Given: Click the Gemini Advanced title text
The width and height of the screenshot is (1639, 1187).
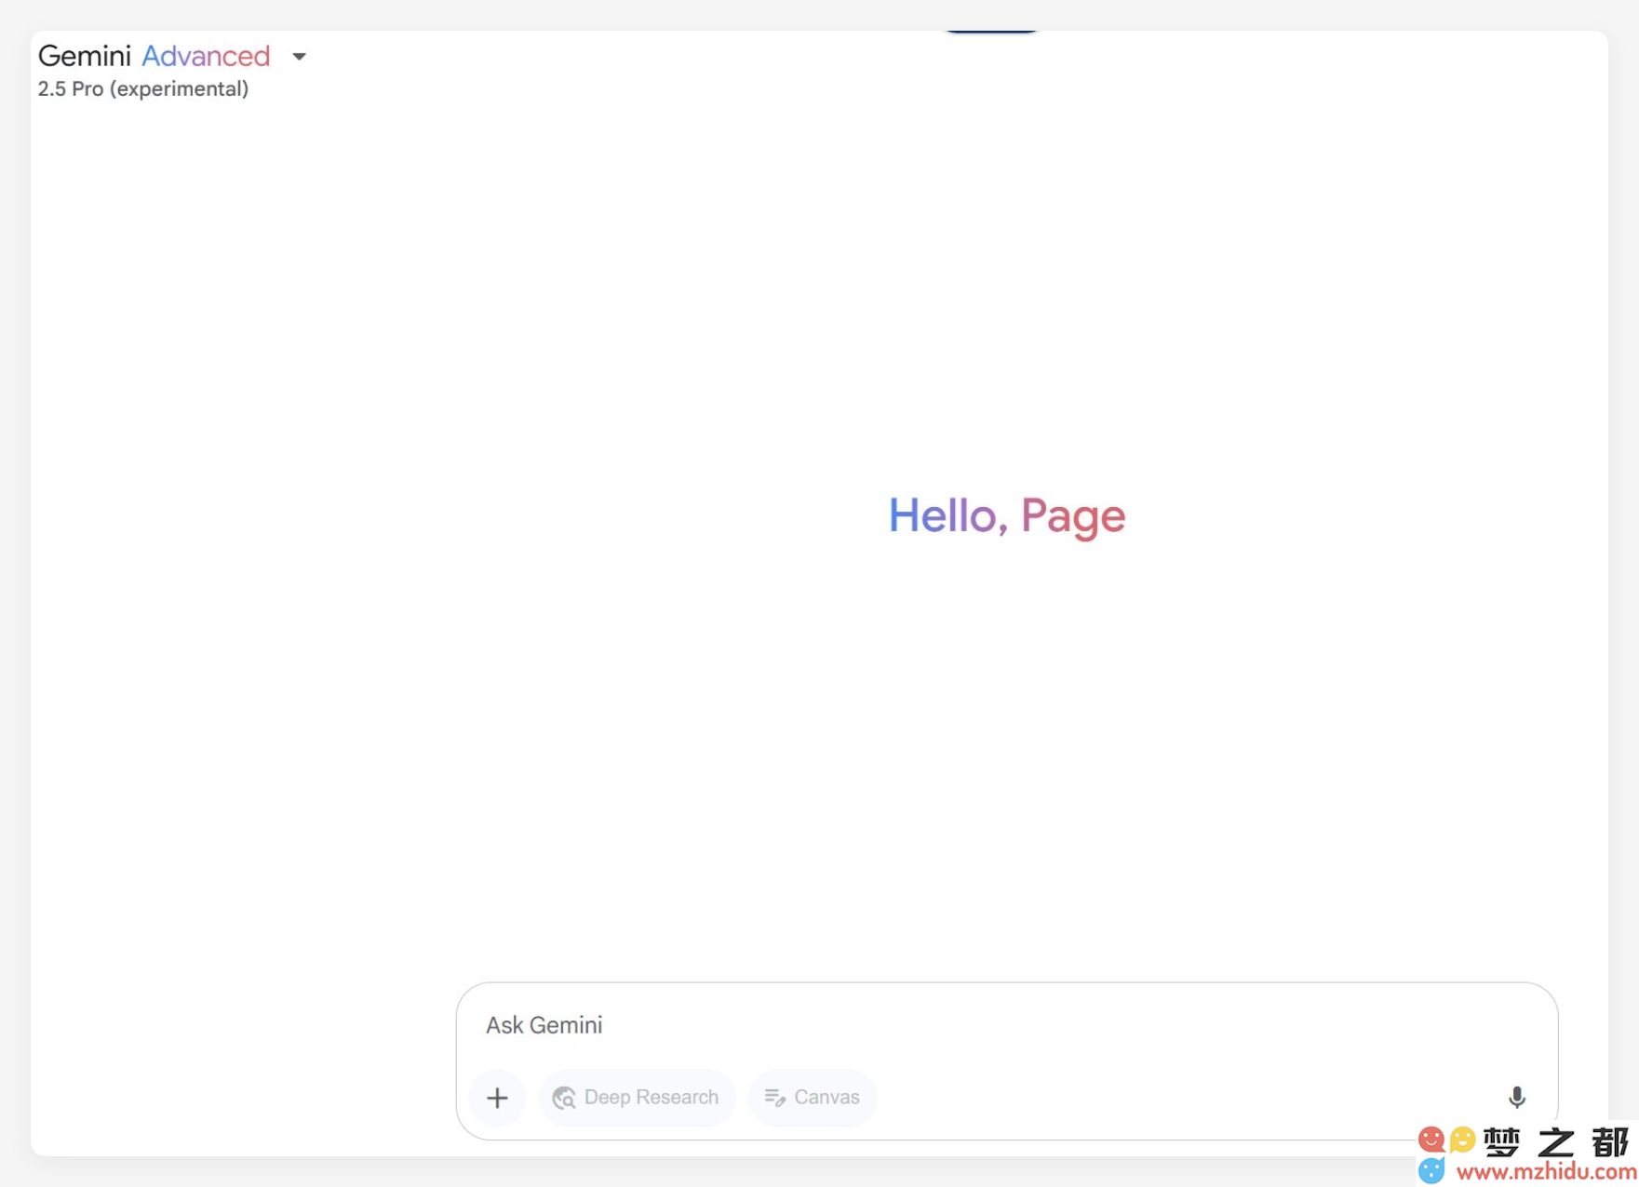Looking at the screenshot, I should pos(154,57).
